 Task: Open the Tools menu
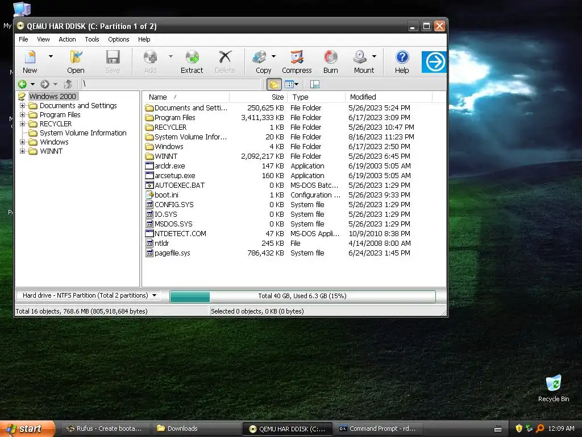pos(92,39)
